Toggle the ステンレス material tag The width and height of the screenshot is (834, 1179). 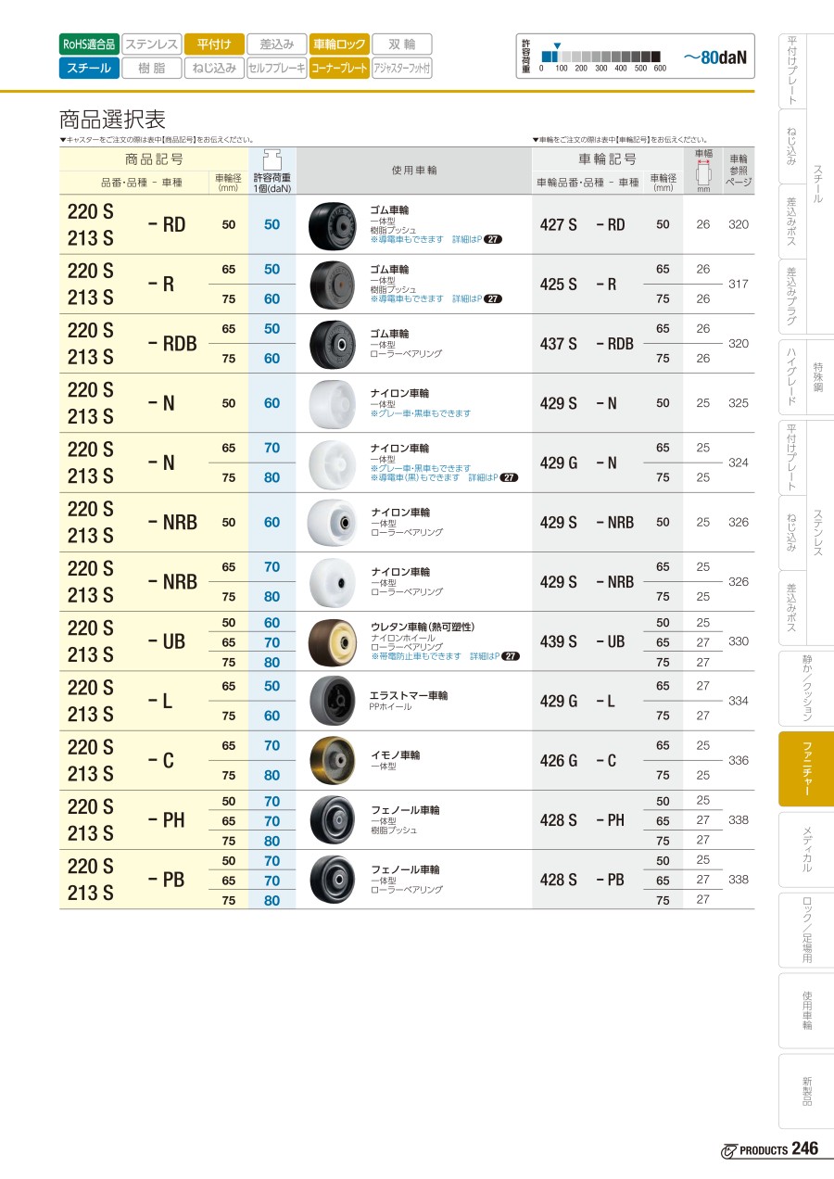point(151,44)
